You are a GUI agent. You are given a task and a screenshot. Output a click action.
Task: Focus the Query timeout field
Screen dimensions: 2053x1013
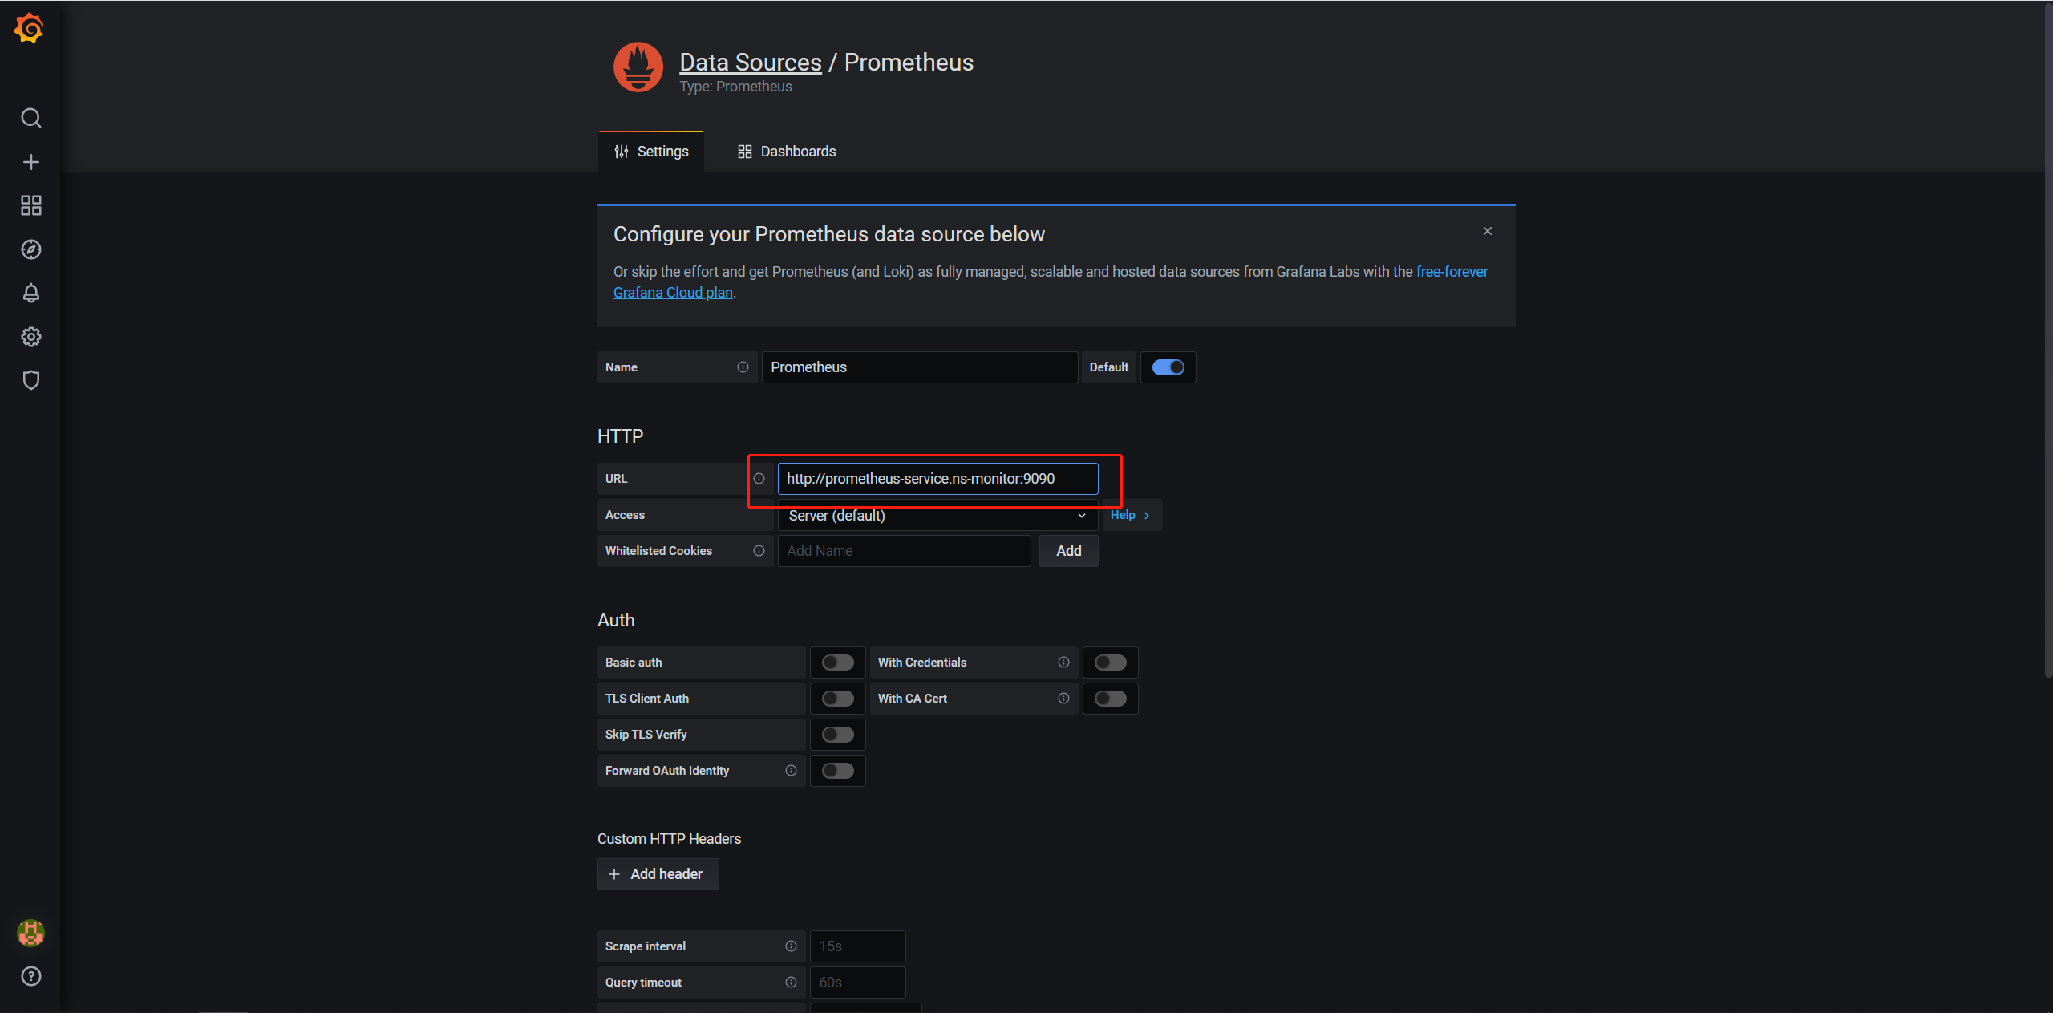(857, 983)
